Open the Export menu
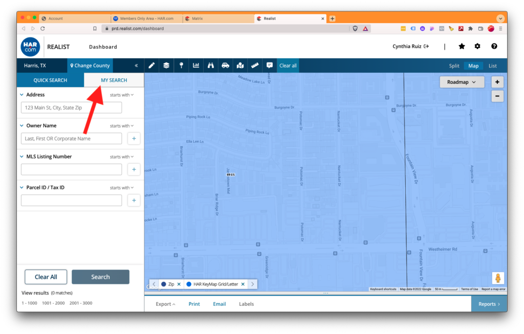The height and width of the screenshot is (334, 524). point(165,304)
